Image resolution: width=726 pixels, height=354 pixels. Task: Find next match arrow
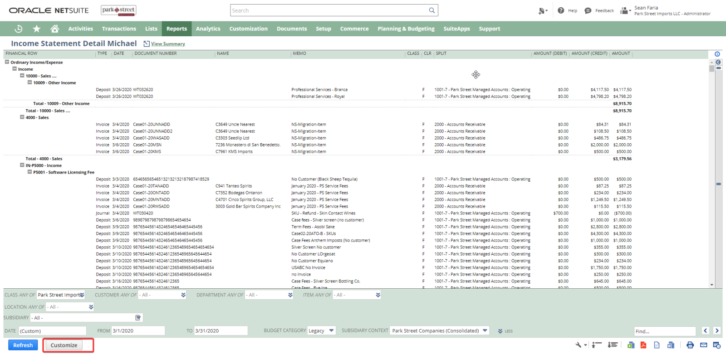pos(717,330)
